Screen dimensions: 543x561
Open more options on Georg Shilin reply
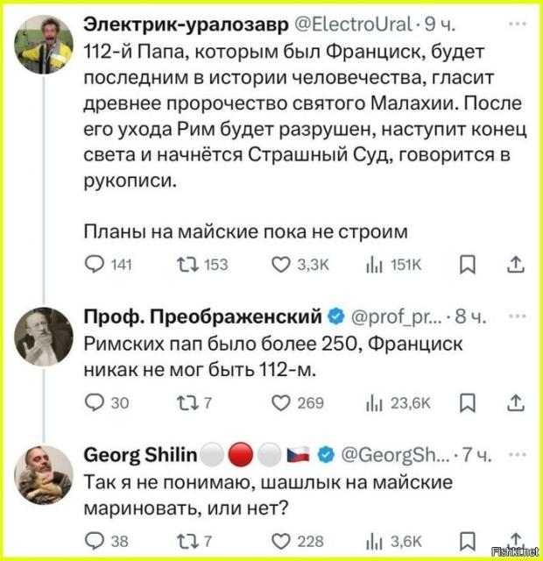[515, 455]
